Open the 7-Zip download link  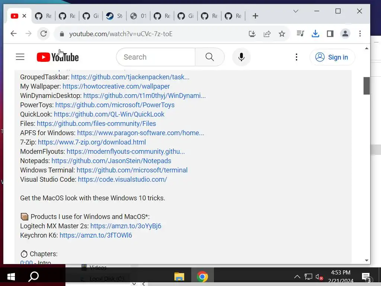tap(92, 142)
